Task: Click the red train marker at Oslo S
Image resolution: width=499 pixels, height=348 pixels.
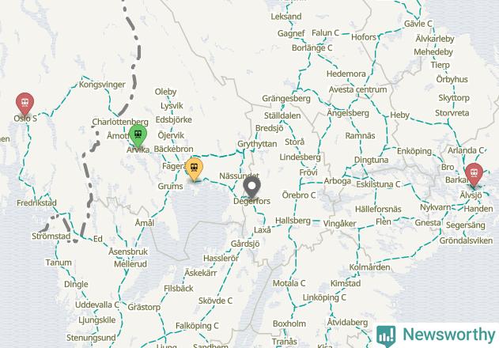Action: [25, 104]
